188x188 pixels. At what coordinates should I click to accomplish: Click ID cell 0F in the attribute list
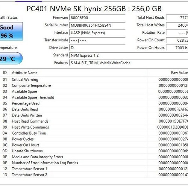[x=5, y=163]
